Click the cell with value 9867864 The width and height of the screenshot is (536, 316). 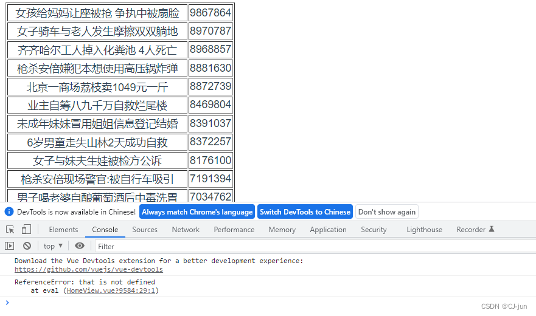[x=211, y=13]
